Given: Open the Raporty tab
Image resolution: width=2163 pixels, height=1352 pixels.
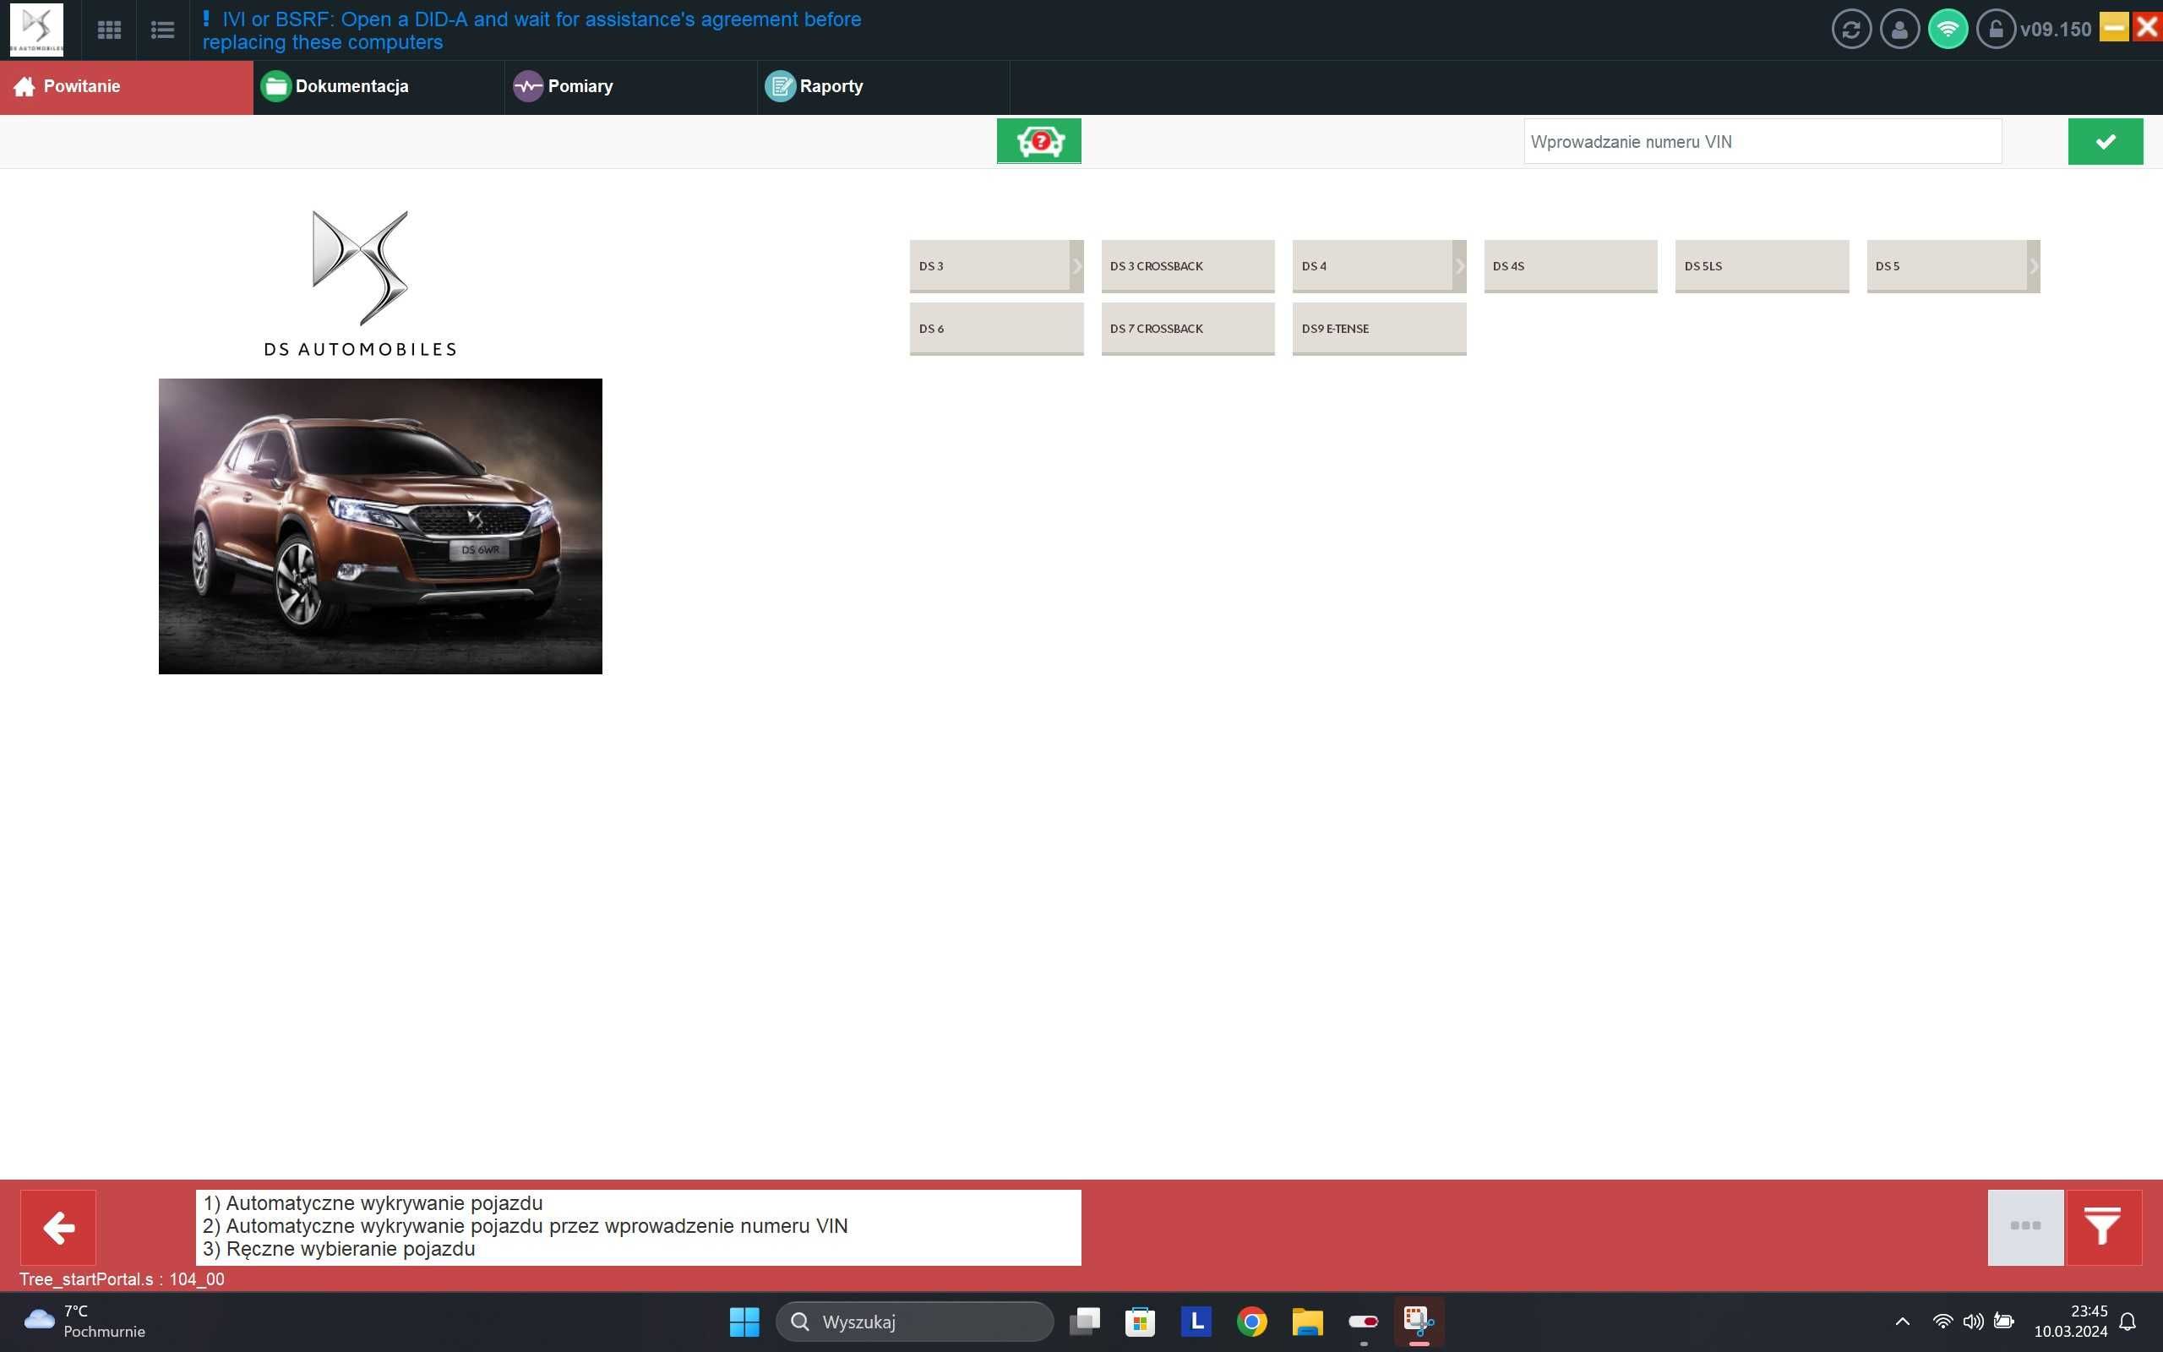Looking at the screenshot, I should click(883, 87).
